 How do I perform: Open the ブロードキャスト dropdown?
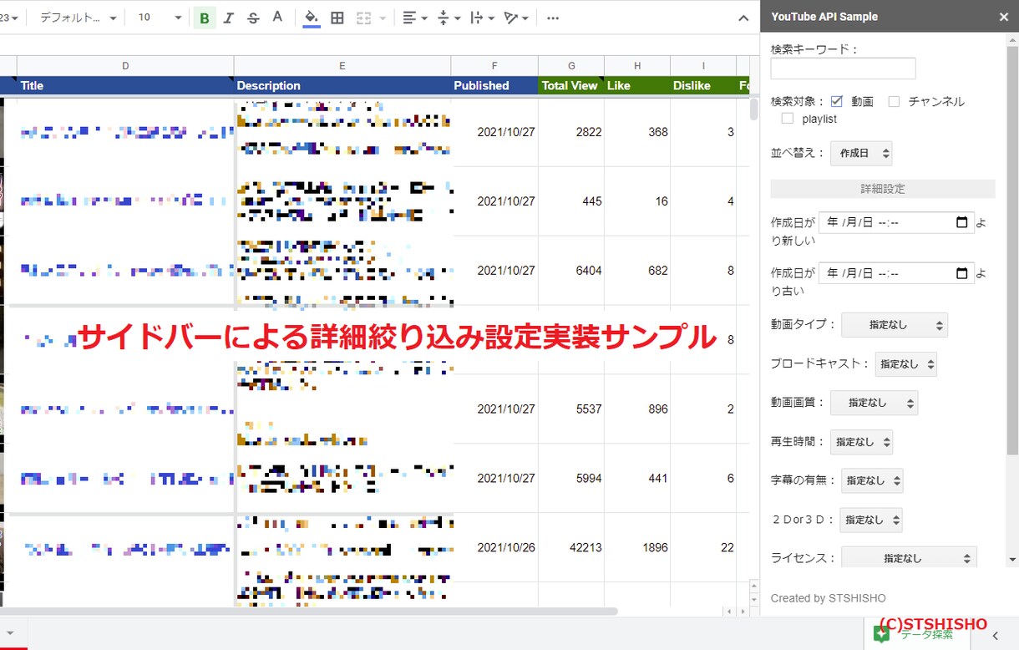(905, 364)
